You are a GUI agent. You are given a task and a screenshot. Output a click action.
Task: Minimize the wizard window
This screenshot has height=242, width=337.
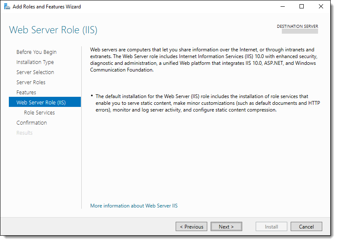283,7
